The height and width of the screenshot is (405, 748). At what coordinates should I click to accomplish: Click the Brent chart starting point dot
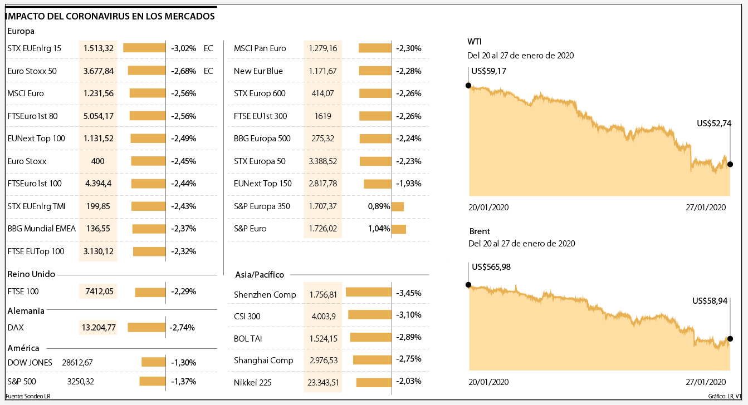tap(468, 285)
